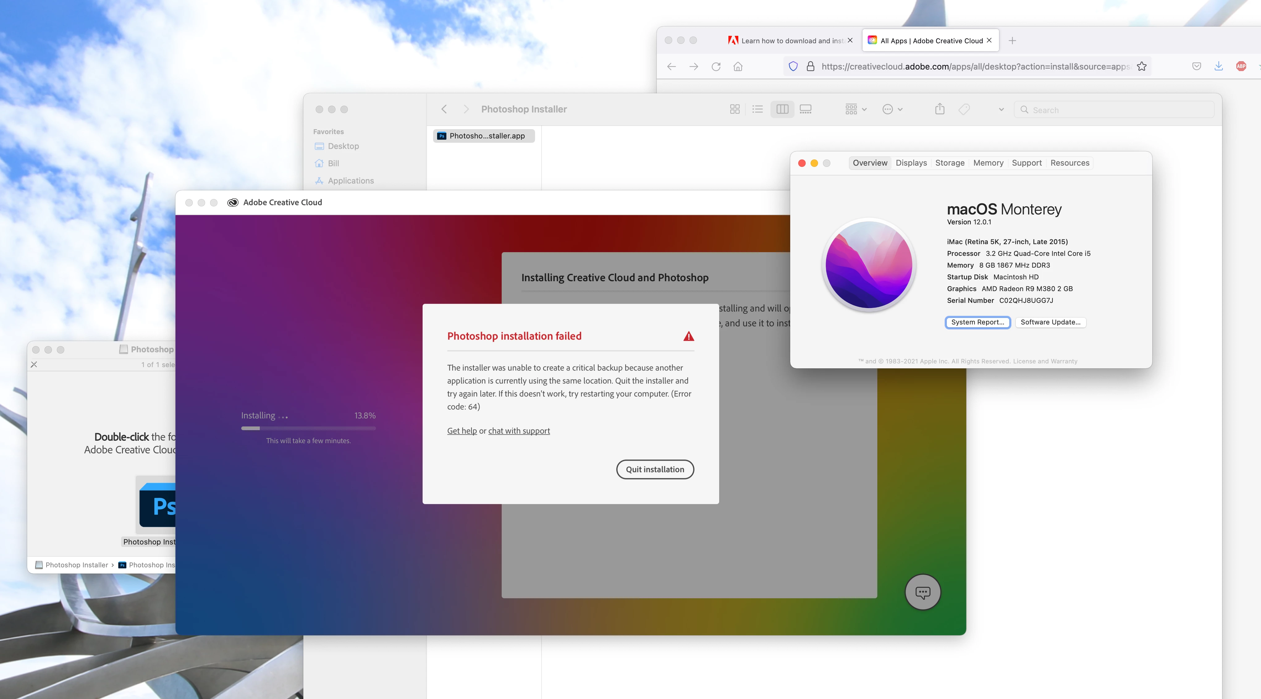The image size is (1261, 699).
Task: Switch to the Storage tab
Action: pyautogui.click(x=950, y=163)
